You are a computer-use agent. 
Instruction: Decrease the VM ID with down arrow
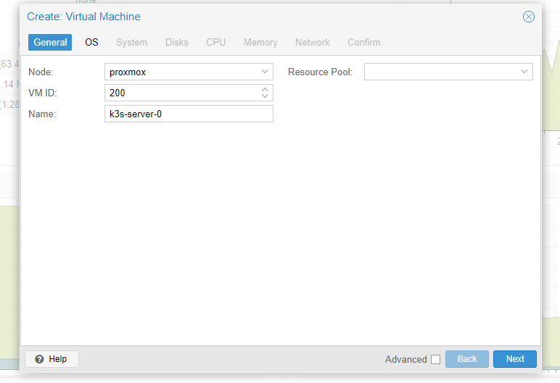265,96
